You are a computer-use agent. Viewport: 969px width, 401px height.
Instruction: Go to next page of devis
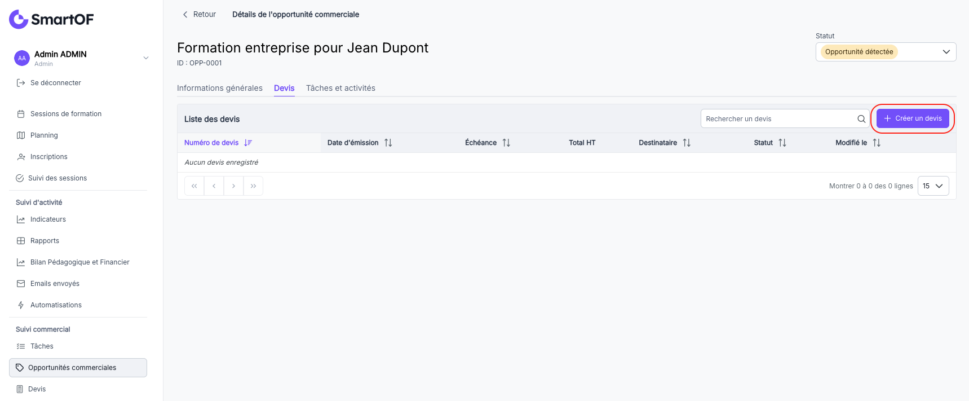pyautogui.click(x=233, y=186)
